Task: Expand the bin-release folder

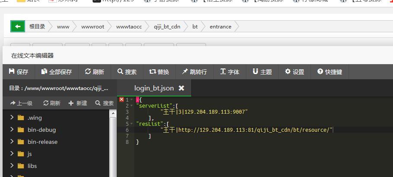Action: click(x=42, y=142)
